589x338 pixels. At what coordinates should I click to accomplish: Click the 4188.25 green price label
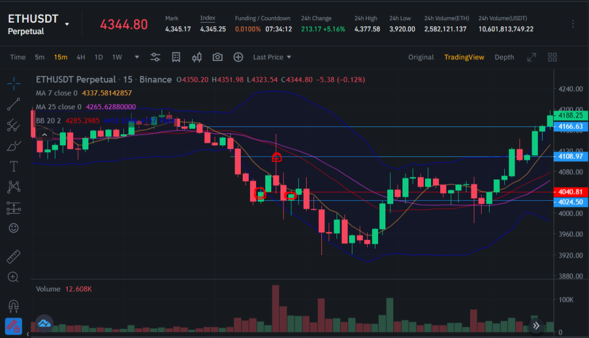click(x=570, y=115)
